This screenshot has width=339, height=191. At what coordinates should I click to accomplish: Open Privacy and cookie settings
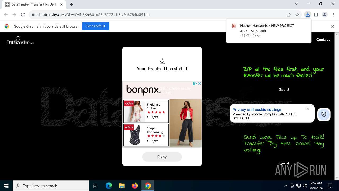[x=257, y=110]
